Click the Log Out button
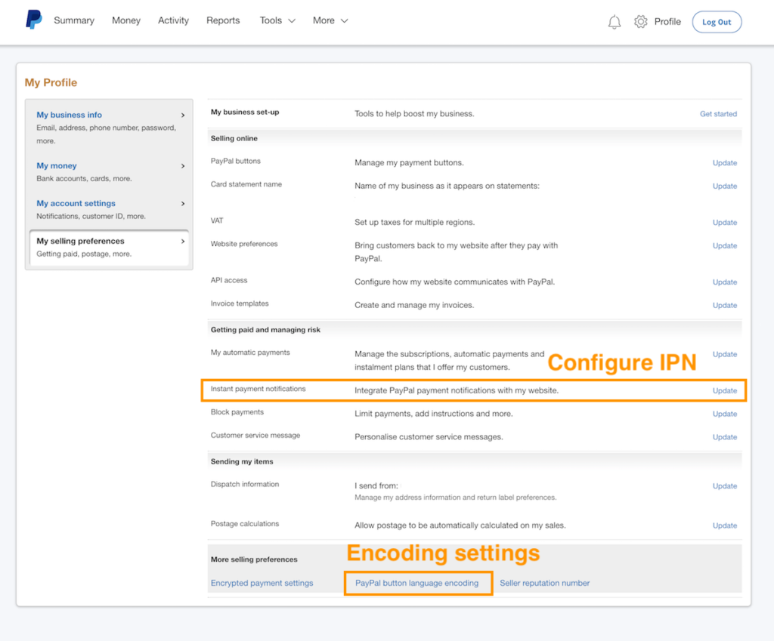The width and height of the screenshot is (774, 641). [x=716, y=22]
